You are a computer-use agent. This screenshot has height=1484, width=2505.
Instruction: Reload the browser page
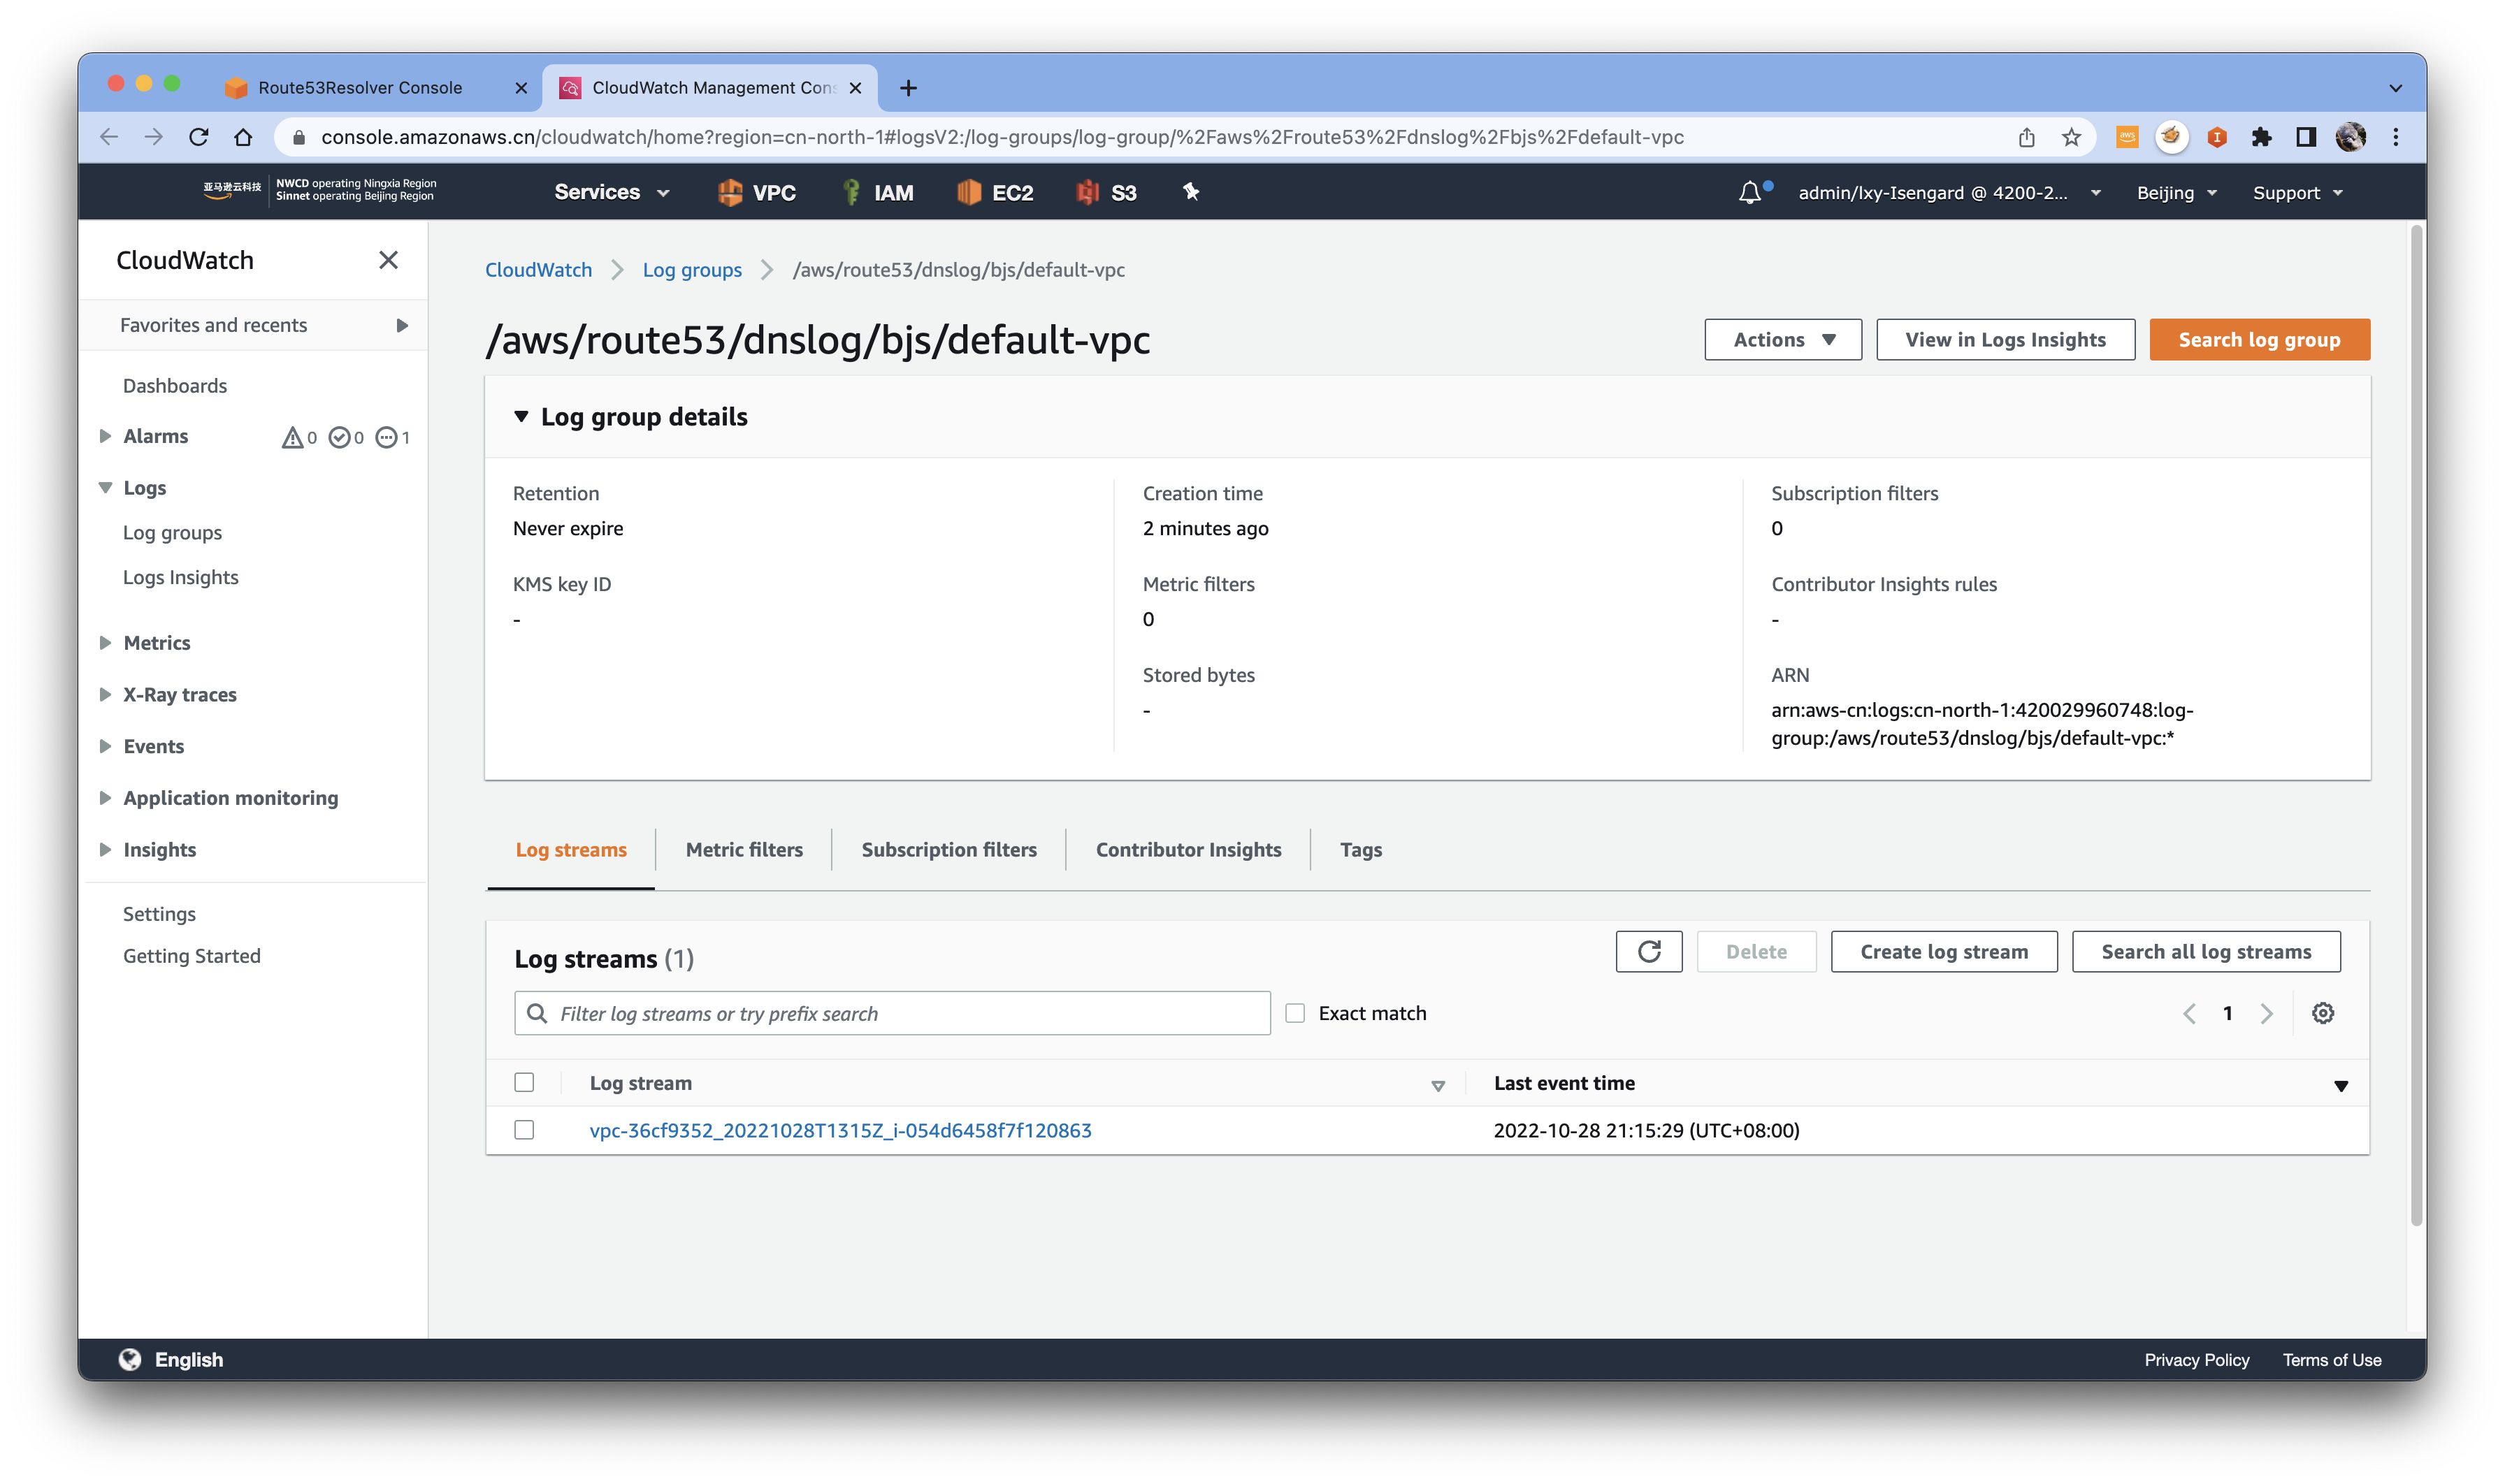click(x=199, y=137)
